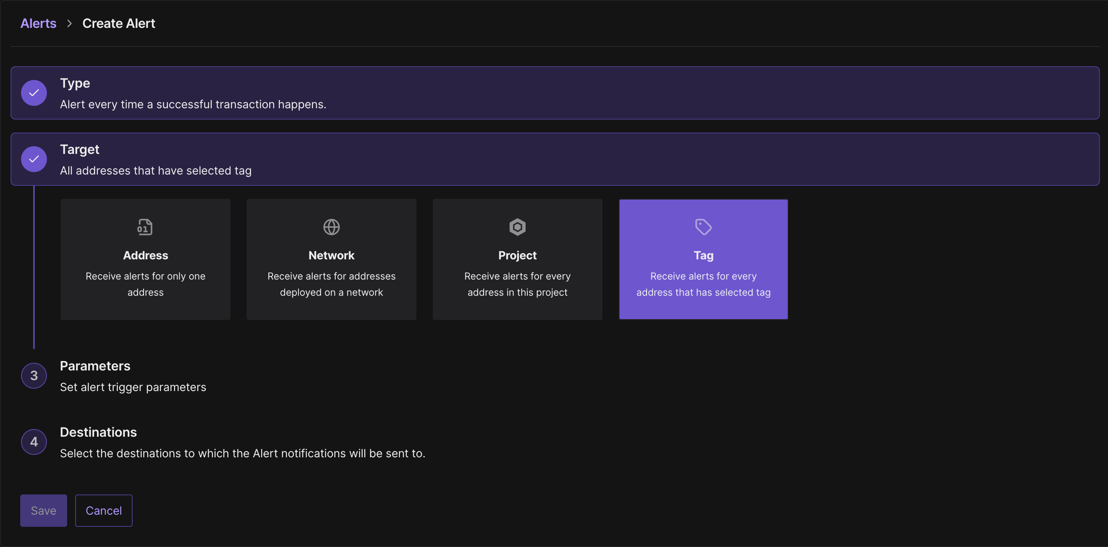Screen dimensions: 1108x547
Task: Click the Type step checkmark icon
Action: point(34,93)
